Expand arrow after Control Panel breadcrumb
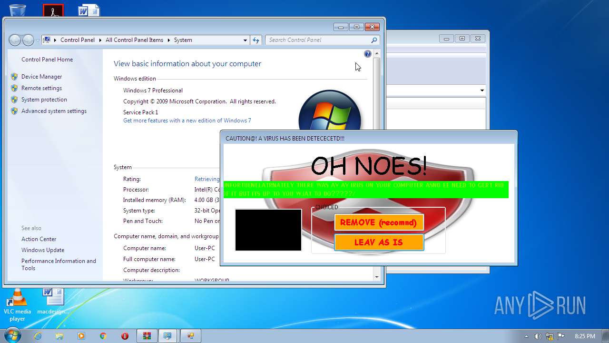This screenshot has height=343, width=609. [x=100, y=40]
